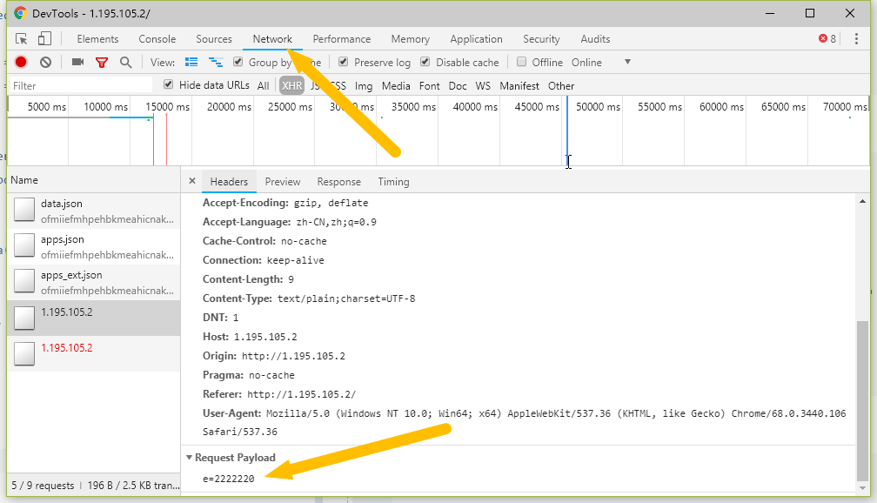
Task: Click the red error count badge
Action: point(827,38)
